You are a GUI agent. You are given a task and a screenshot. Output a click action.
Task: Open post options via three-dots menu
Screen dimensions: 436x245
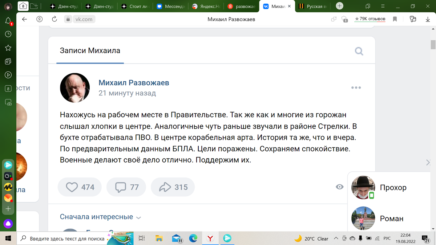tap(356, 87)
